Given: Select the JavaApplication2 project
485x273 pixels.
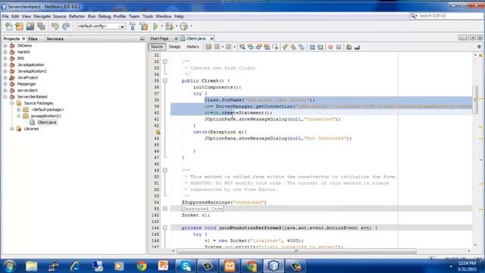Looking at the screenshot, I should (32, 71).
